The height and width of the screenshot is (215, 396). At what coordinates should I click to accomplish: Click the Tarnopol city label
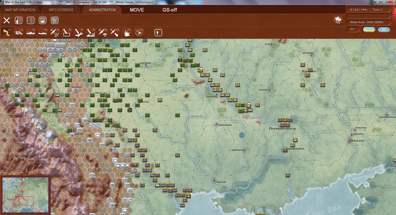click(77, 87)
